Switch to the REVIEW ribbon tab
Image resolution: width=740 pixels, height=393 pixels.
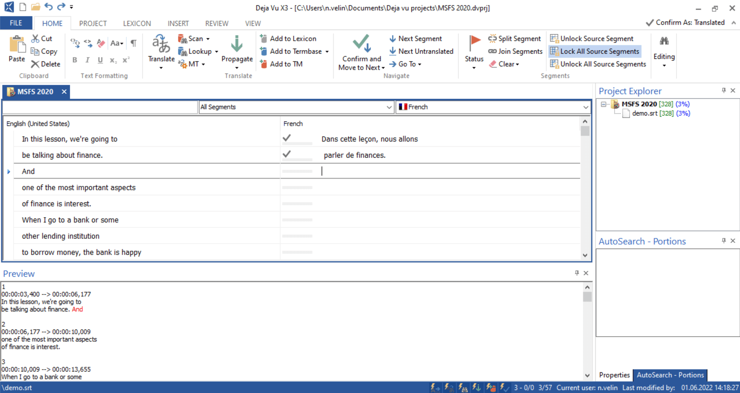click(x=217, y=24)
